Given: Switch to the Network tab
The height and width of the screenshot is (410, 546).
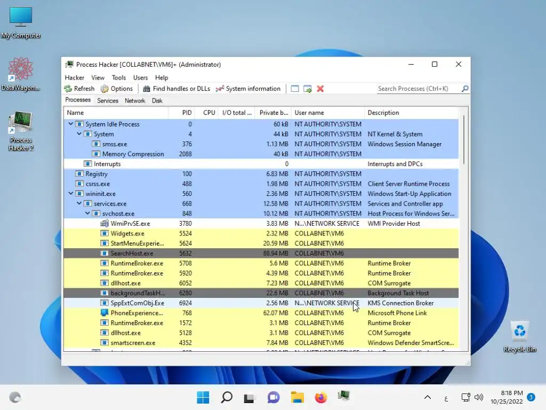Looking at the screenshot, I should click(135, 100).
